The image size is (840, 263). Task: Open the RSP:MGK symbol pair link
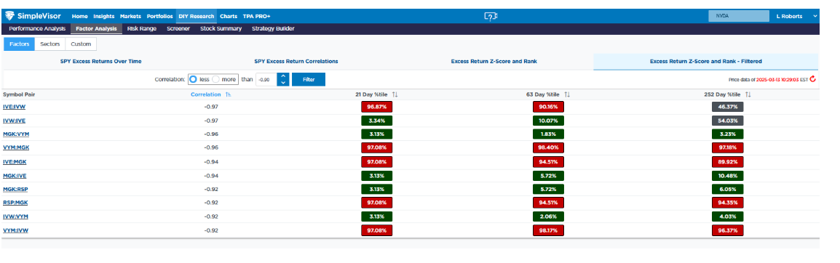click(x=15, y=203)
